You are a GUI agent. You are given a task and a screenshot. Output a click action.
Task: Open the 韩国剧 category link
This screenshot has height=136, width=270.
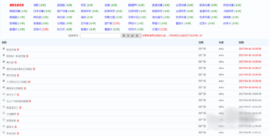click(13, 17)
